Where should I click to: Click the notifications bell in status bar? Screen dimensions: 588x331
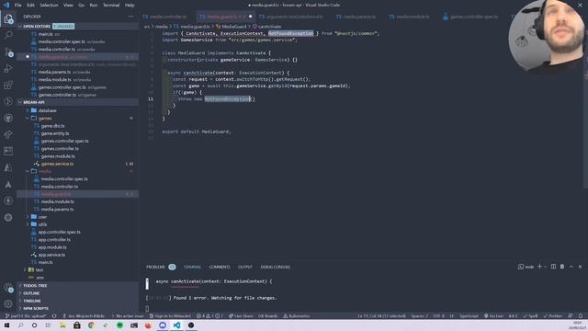(x=581, y=316)
